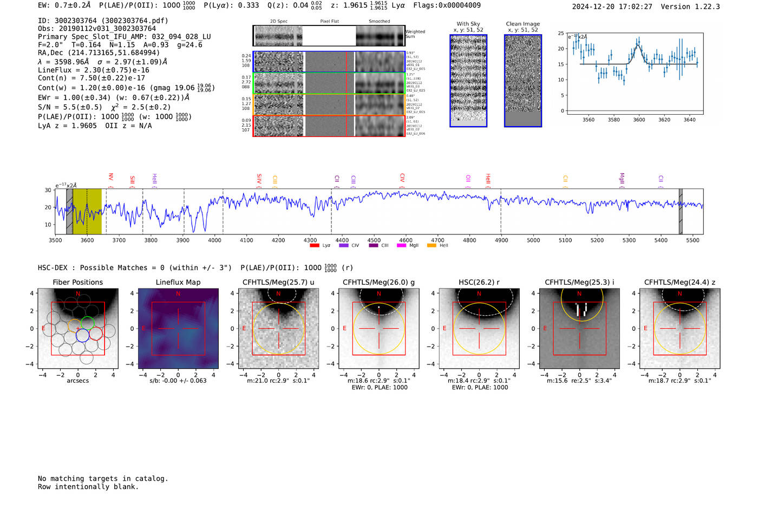Open the Lineflux Map thumbnail
This screenshot has height=516, width=758.
pos(178,329)
